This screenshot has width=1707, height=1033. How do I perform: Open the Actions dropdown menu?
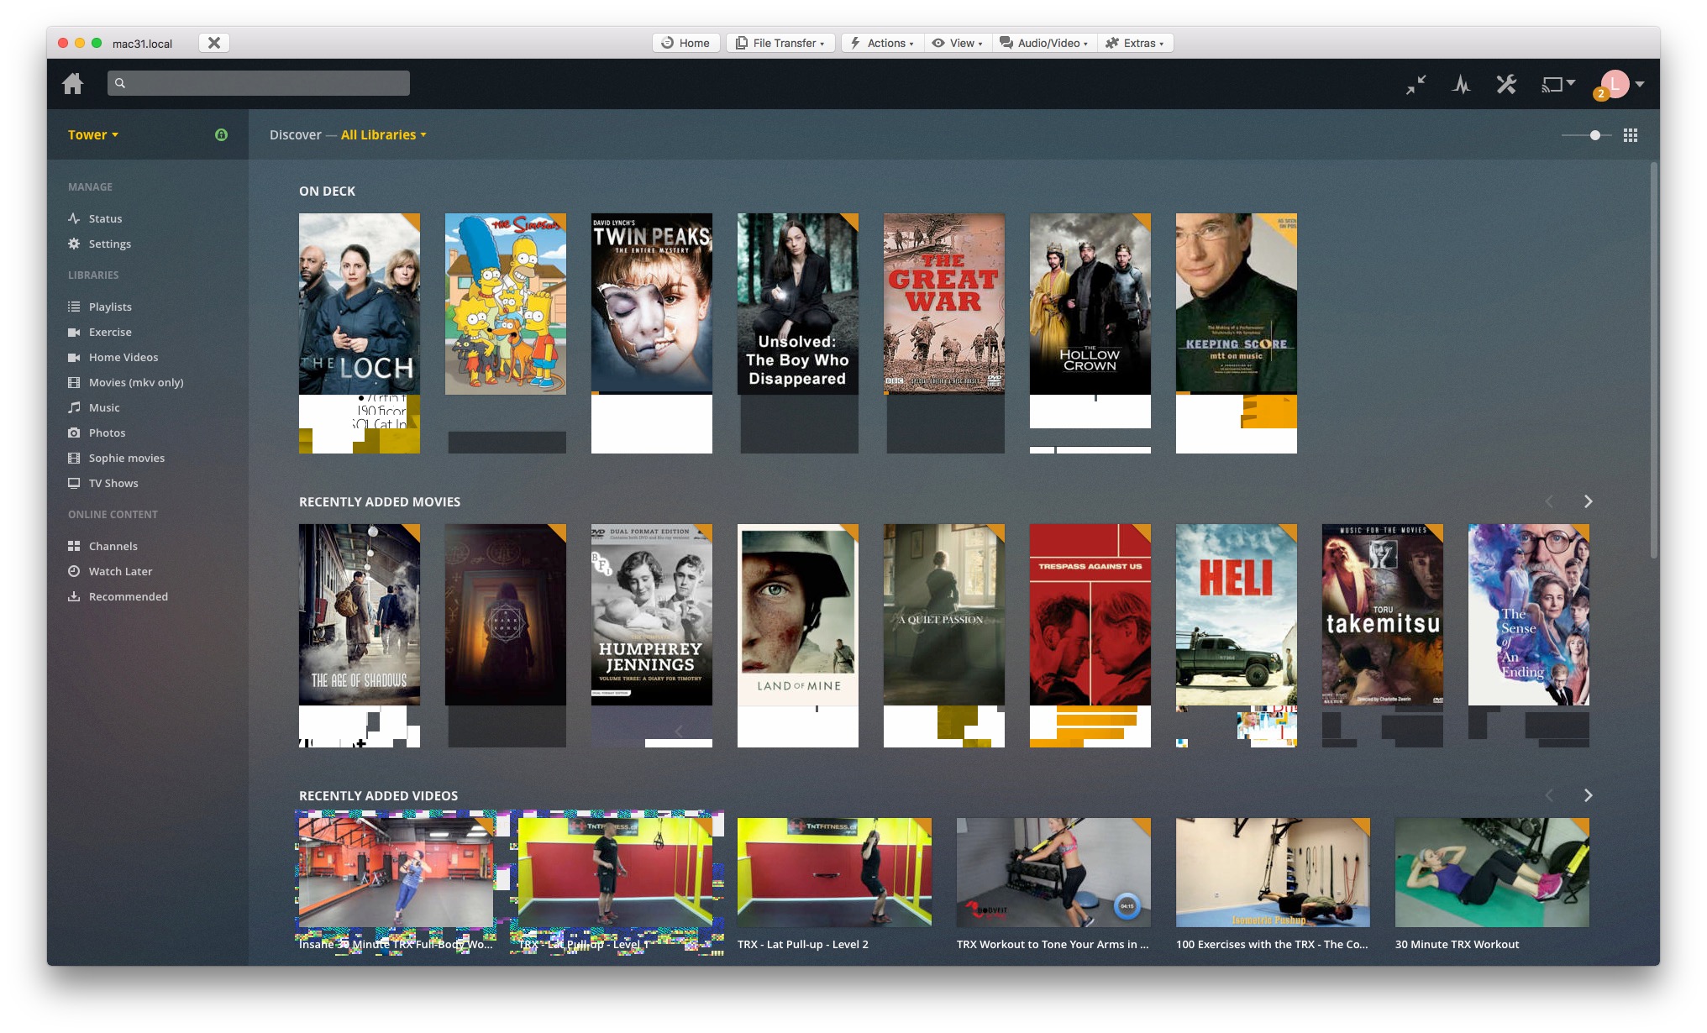point(882,43)
